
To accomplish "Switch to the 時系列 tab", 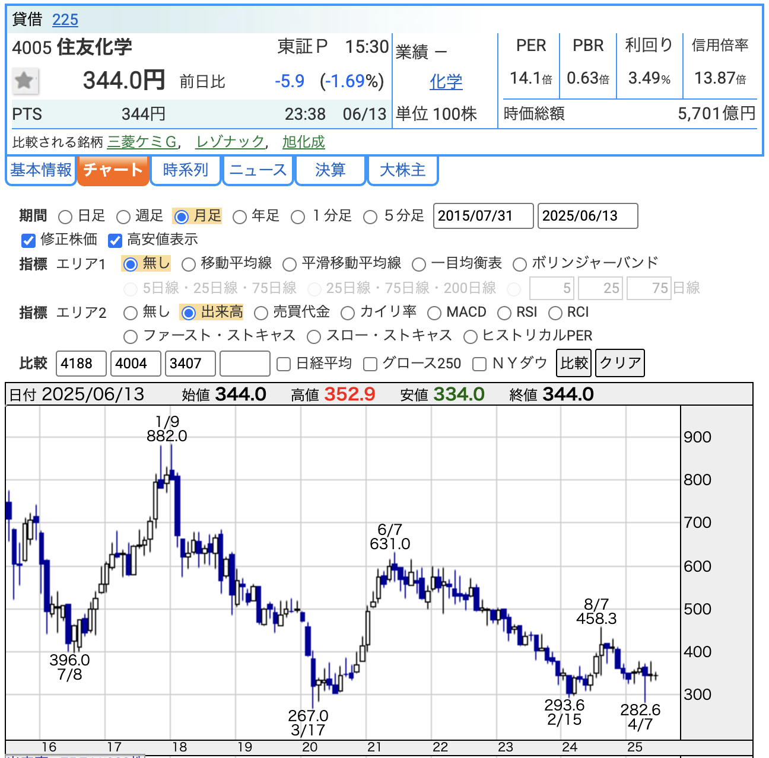I will click(186, 170).
